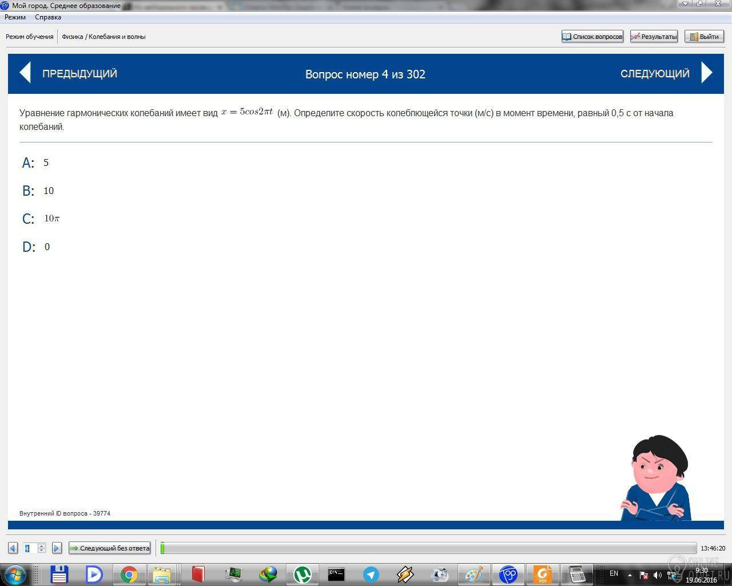Click the test progress bar
This screenshot has width=732, height=586.
(x=428, y=548)
